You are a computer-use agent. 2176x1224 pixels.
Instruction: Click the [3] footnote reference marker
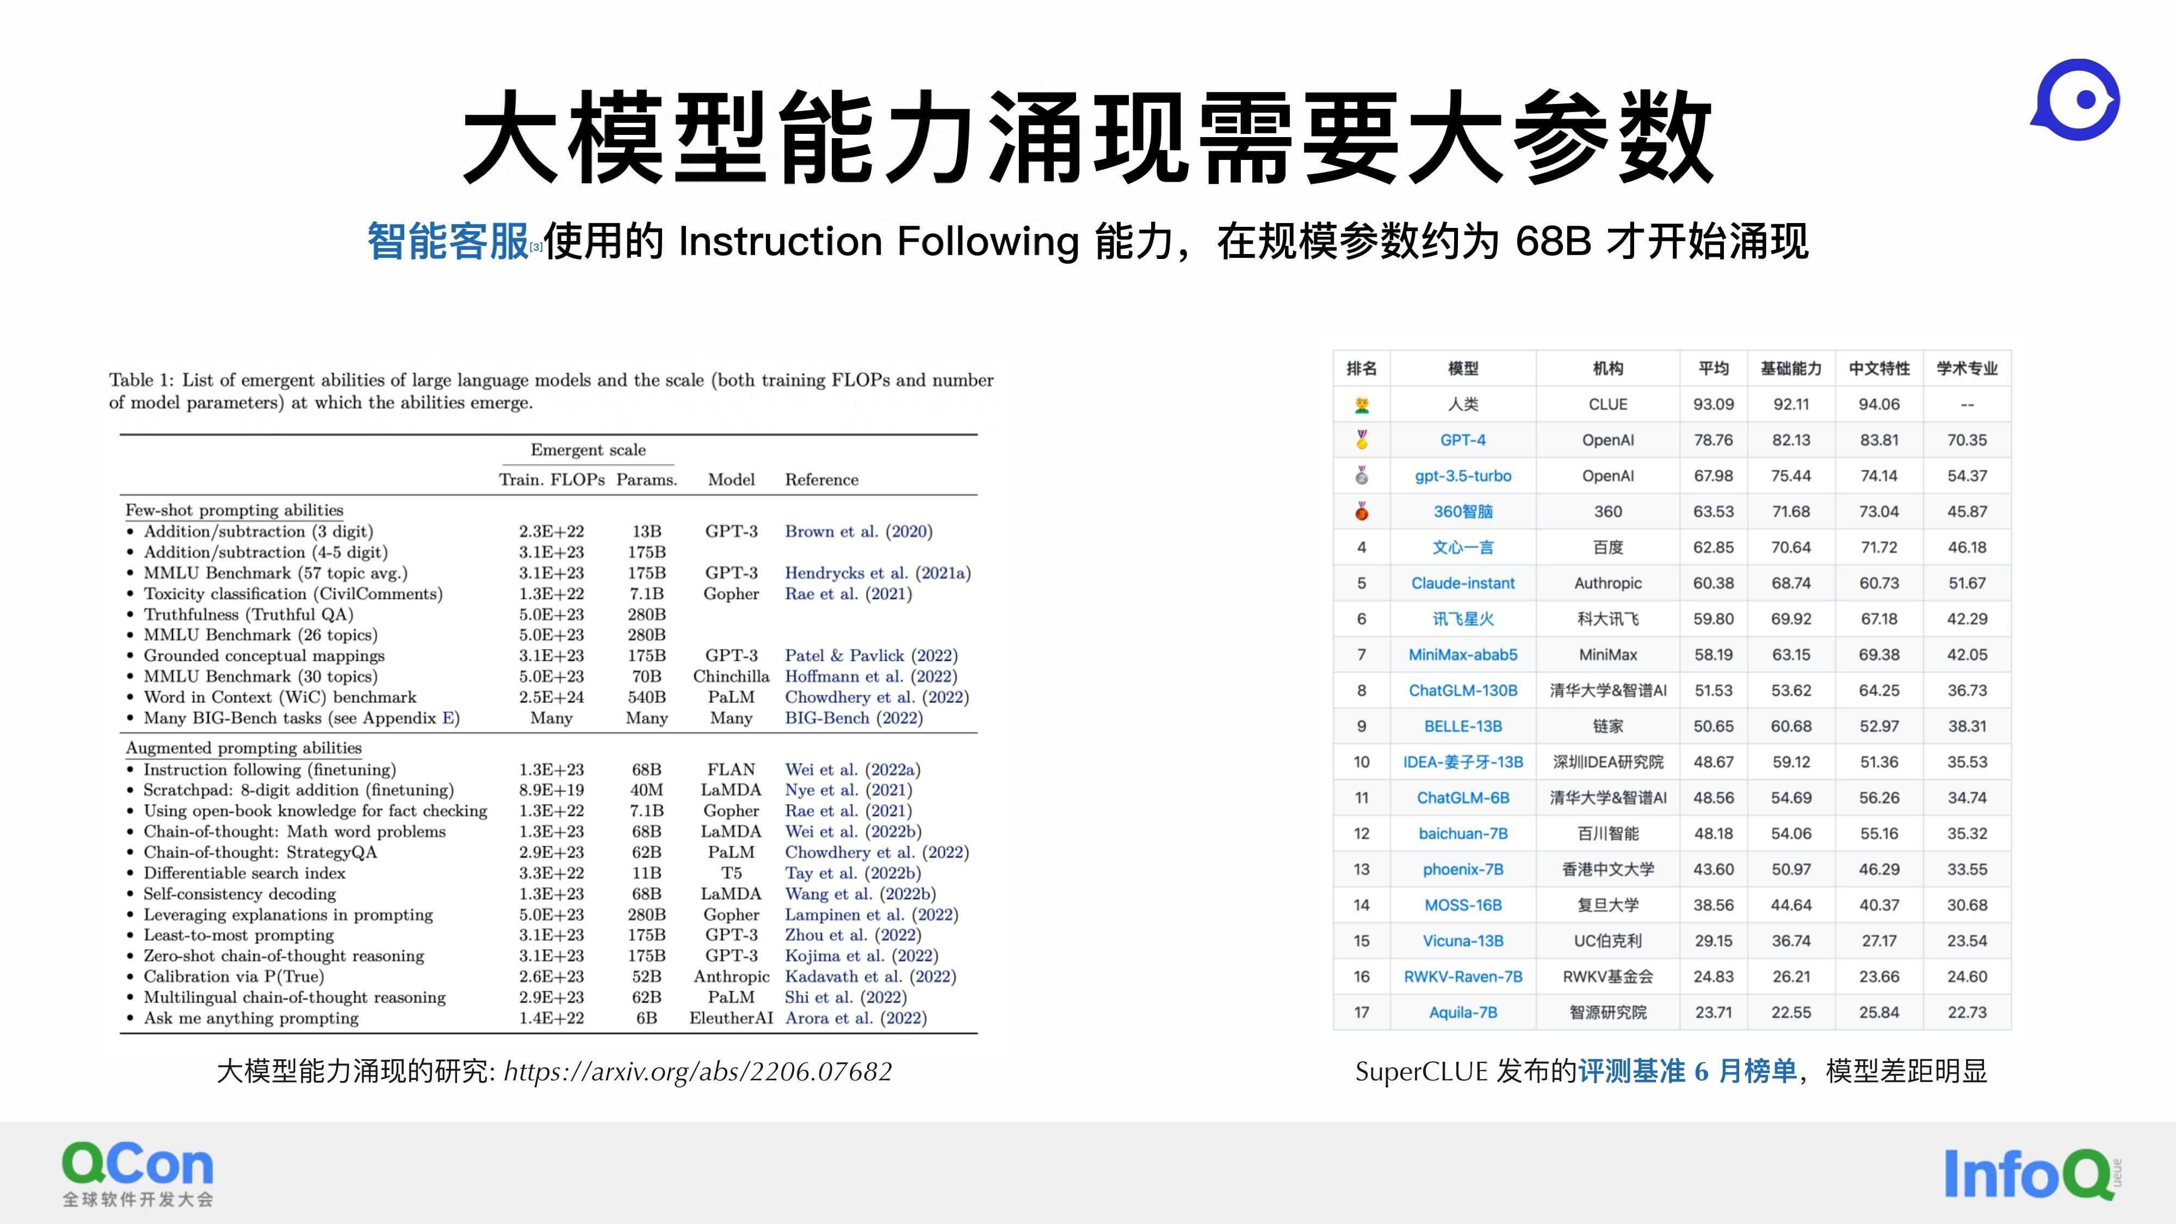(535, 248)
